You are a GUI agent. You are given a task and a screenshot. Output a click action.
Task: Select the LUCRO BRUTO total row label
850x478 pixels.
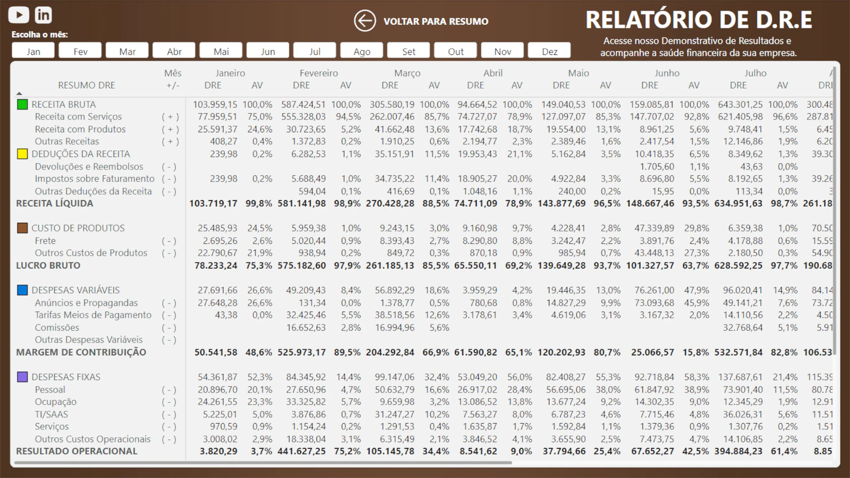pos(48,266)
